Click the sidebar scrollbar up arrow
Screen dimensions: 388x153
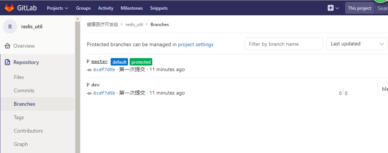pos(78,19)
